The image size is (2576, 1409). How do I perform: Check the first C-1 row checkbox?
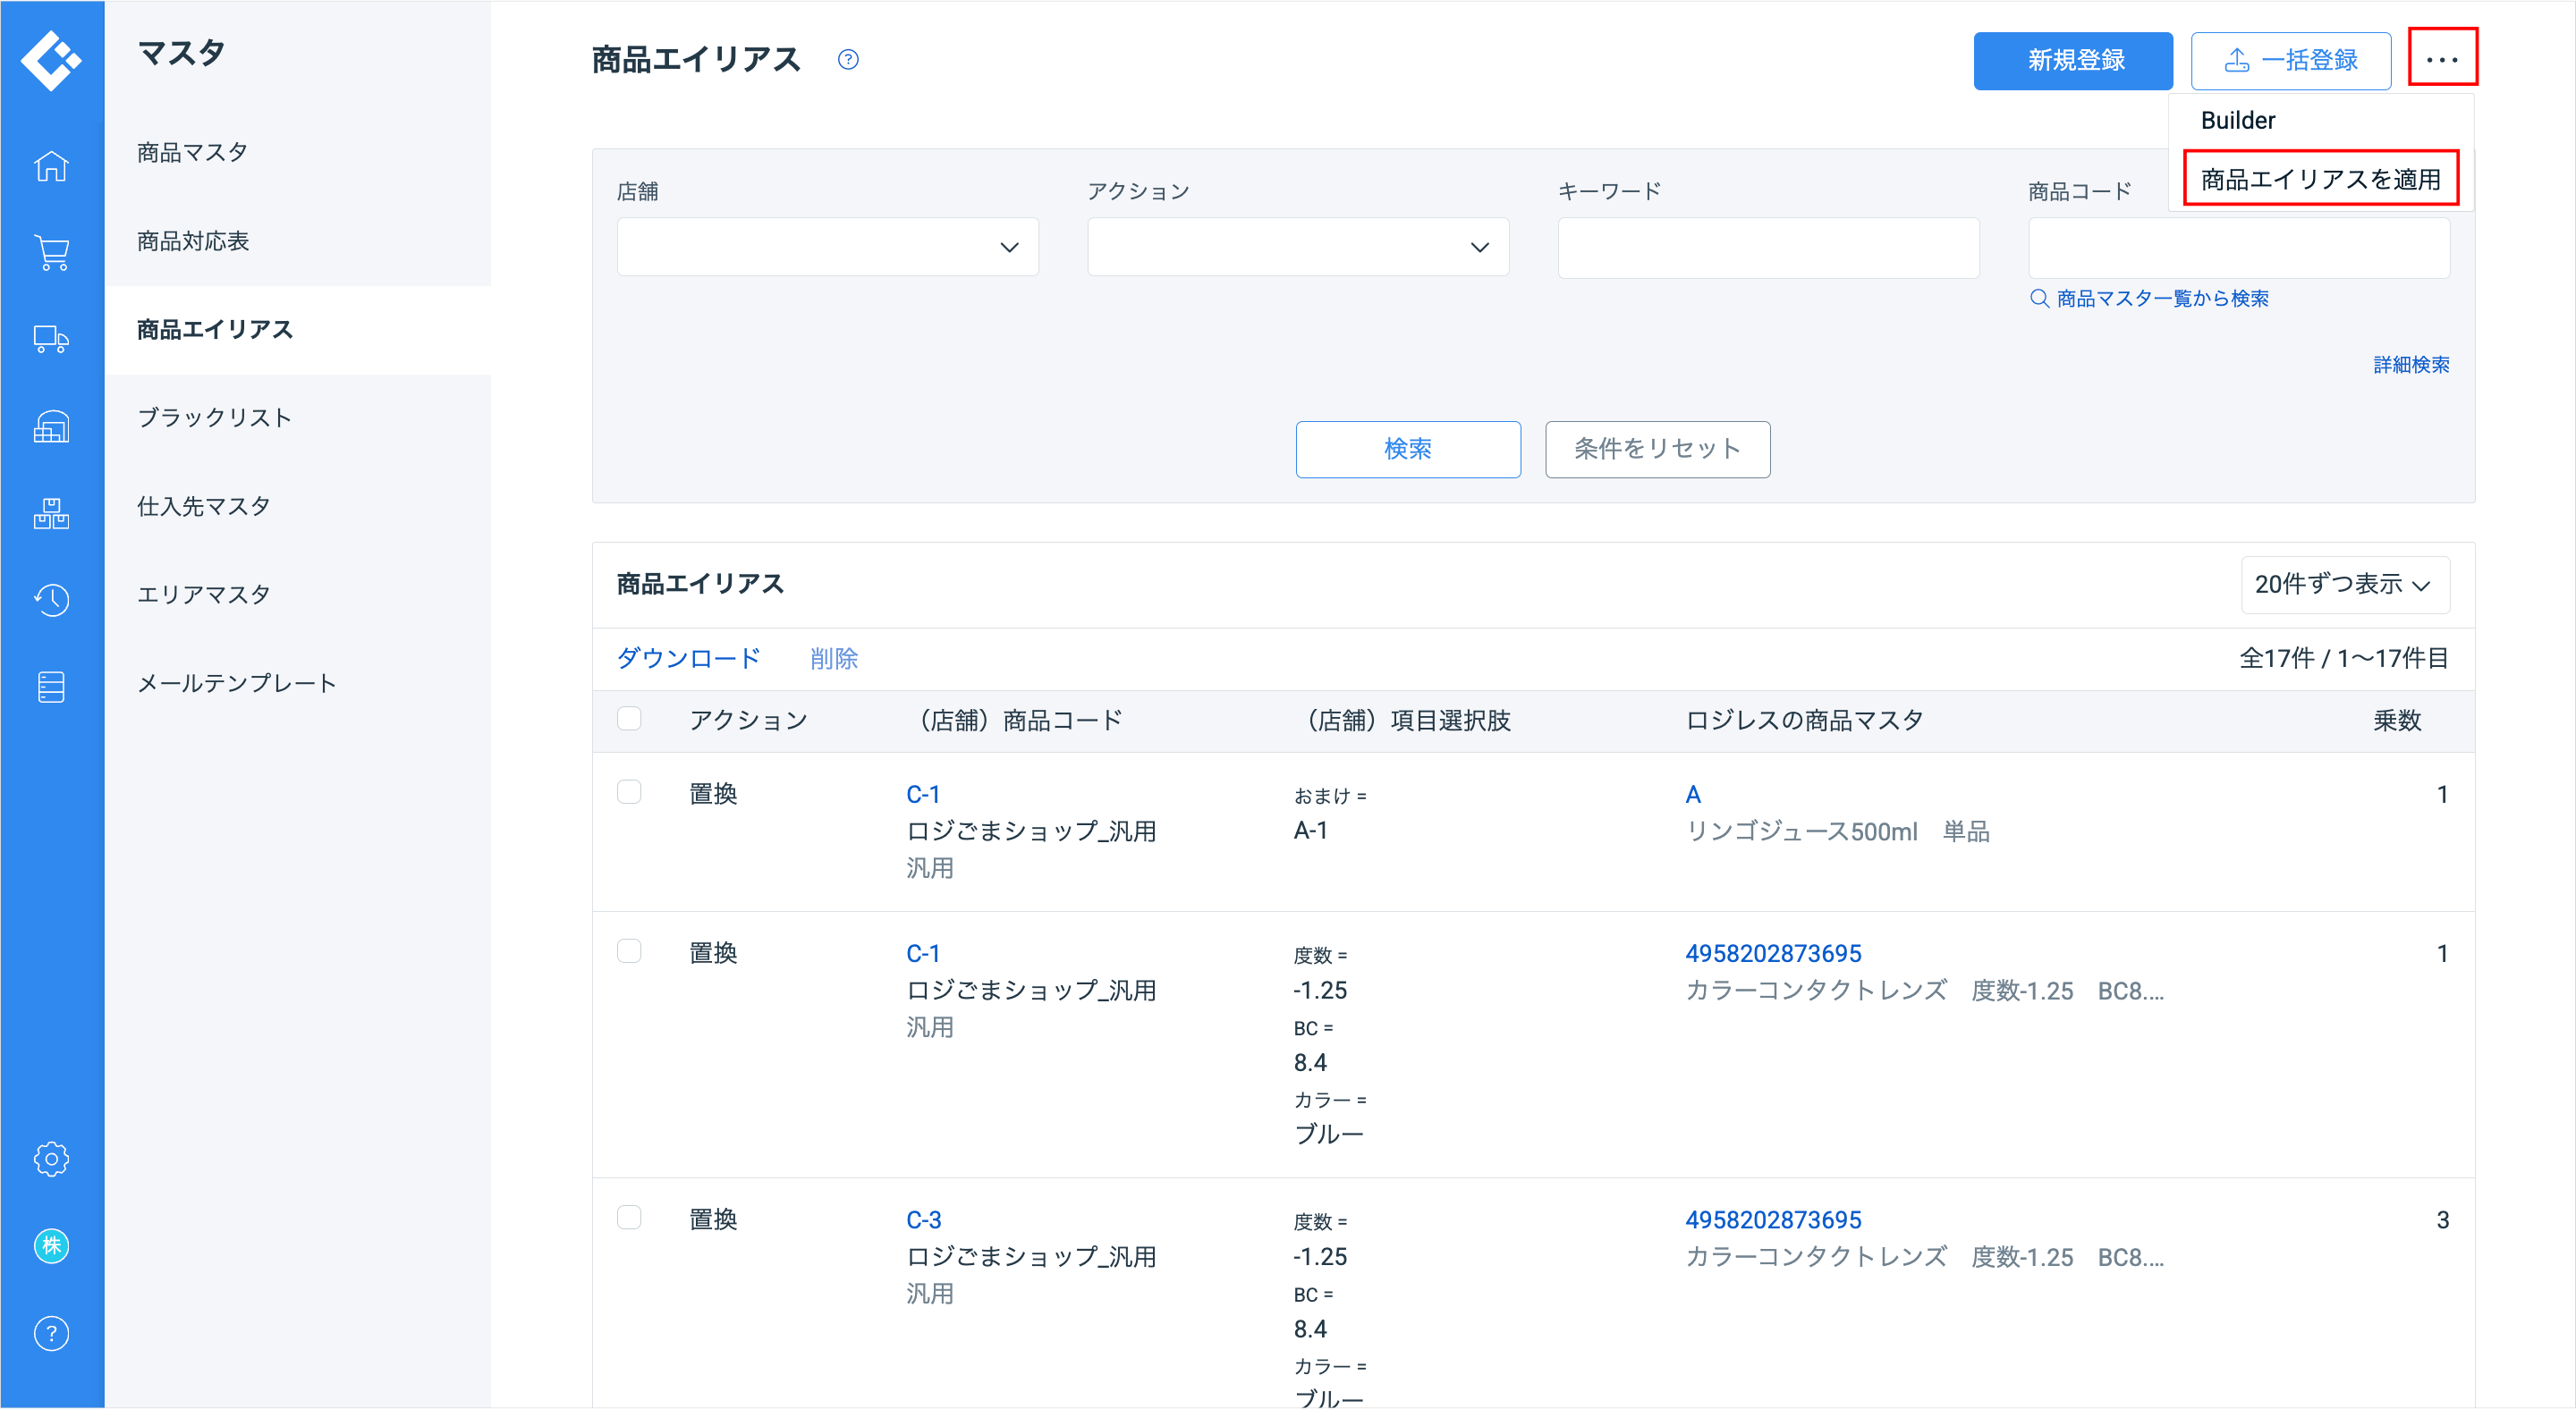pyautogui.click(x=629, y=792)
